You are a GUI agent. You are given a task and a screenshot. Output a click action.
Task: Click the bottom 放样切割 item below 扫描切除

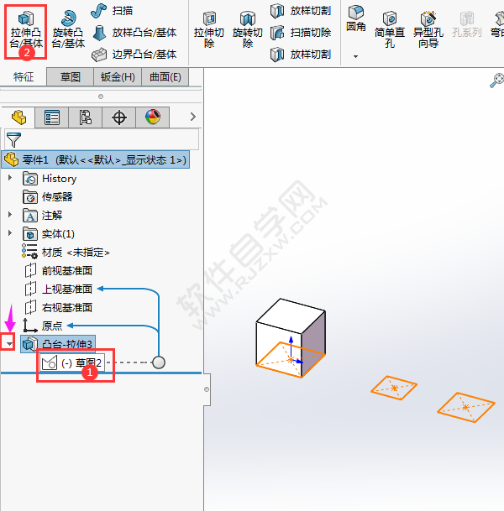(x=301, y=55)
